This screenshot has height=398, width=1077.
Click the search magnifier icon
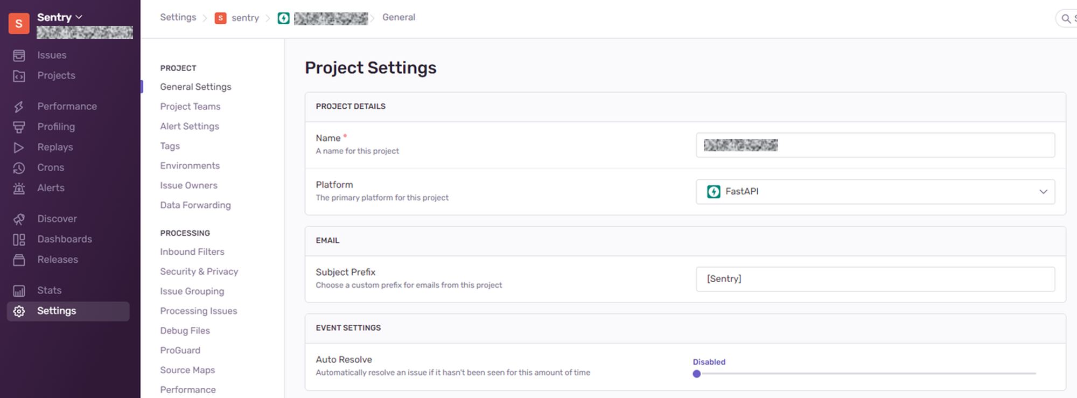click(1066, 19)
